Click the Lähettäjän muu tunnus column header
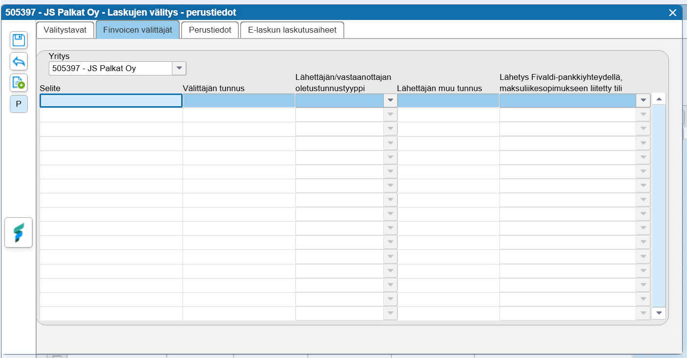This screenshot has width=687, height=358. click(439, 88)
